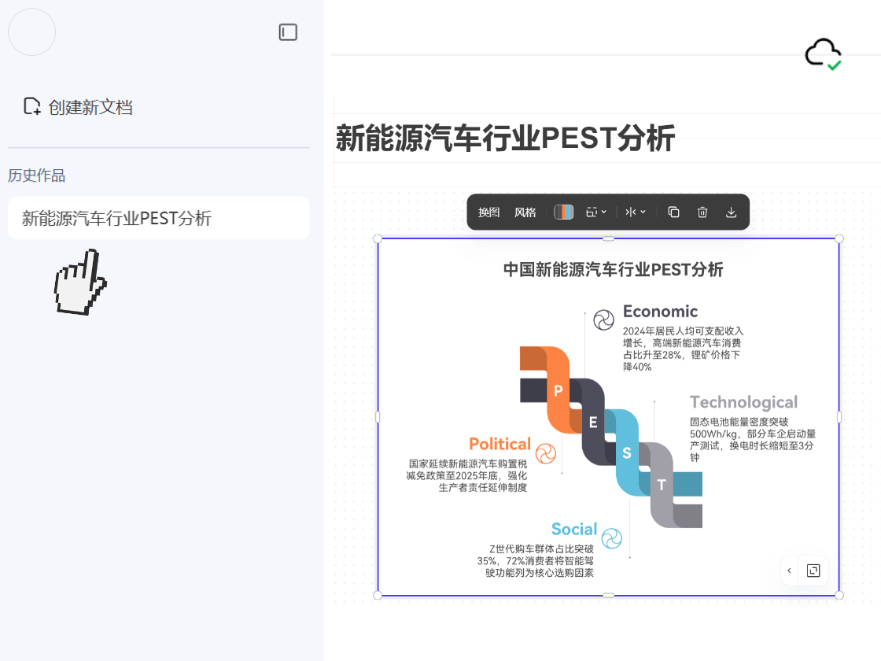This screenshot has width=881, height=661.
Task: Click the 风格 style option
Action: pyautogui.click(x=525, y=212)
